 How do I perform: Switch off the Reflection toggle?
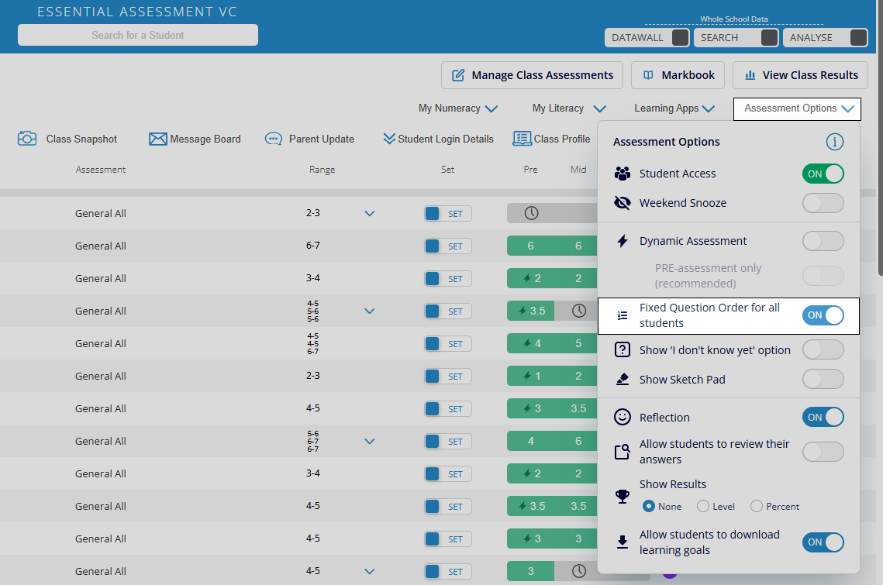click(823, 417)
